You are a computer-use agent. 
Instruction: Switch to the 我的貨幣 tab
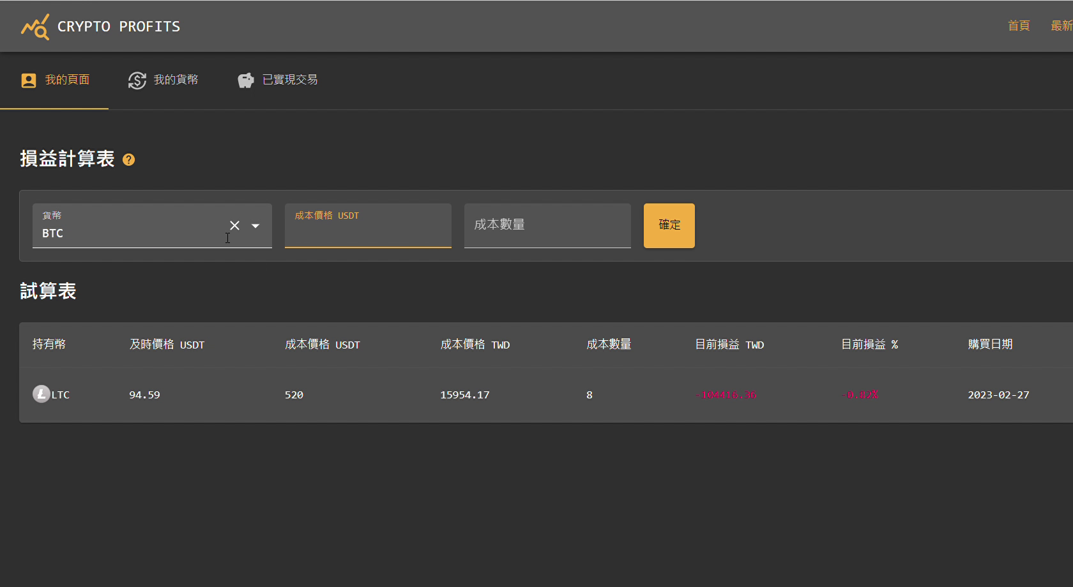(x=163, y=80)
